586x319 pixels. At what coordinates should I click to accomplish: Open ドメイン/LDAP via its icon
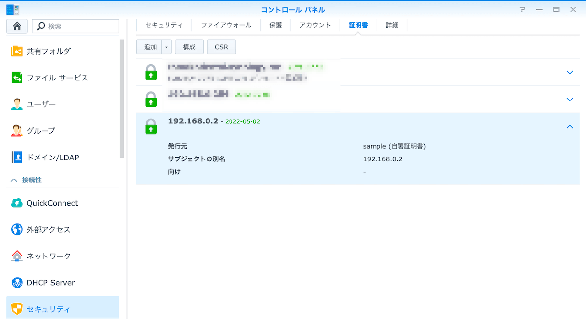click(x=17, y=158)
